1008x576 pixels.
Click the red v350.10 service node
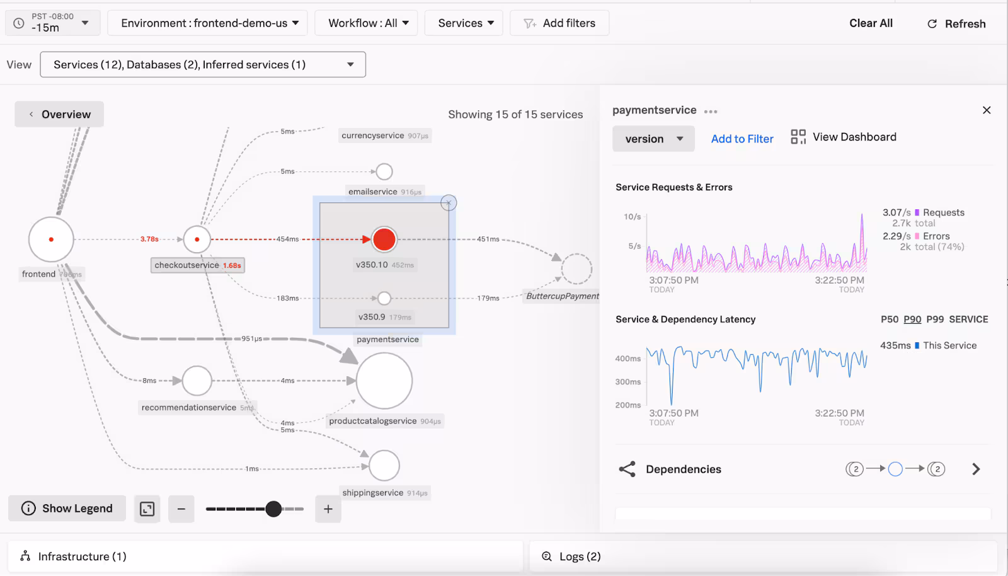384,239
